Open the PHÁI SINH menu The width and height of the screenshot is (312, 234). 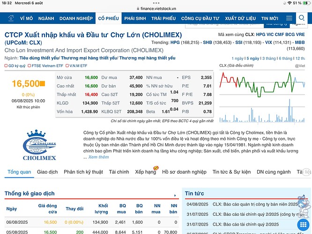point(135,18)
